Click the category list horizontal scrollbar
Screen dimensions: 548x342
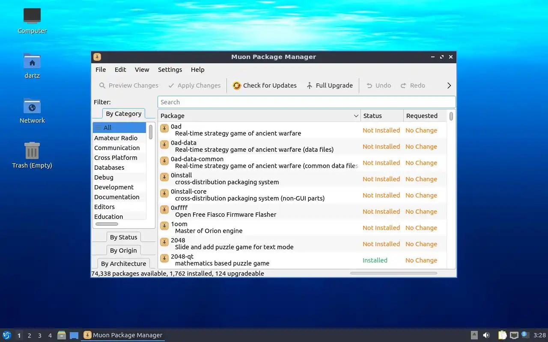[x=107, y=224]
